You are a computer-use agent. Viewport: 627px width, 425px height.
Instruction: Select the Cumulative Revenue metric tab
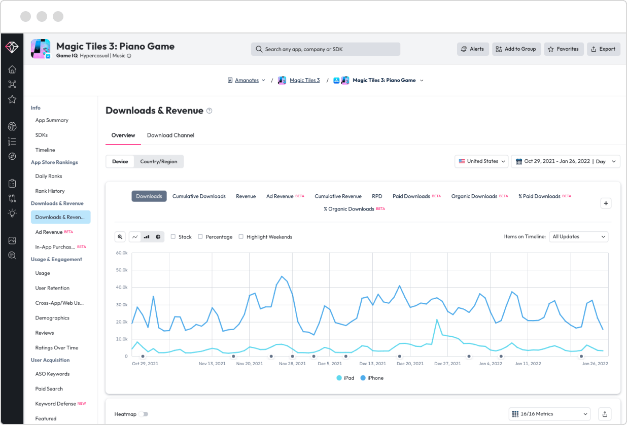[338, 196]
